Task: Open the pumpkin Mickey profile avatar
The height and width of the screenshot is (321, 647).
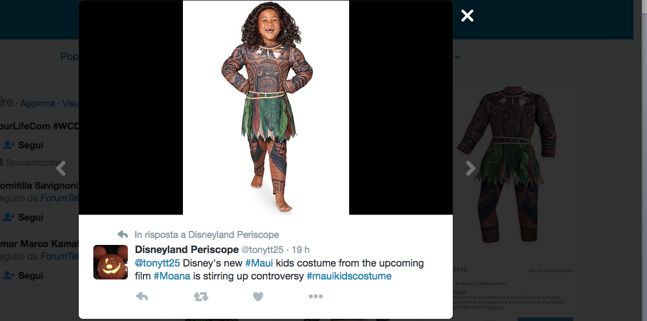Action: [111, 262]
